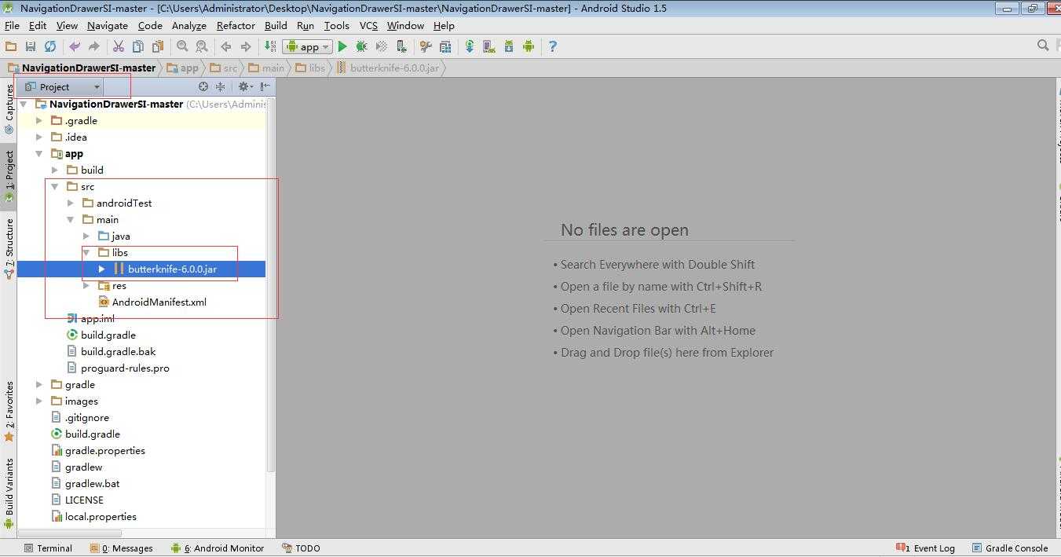Click the Undo arrow icon

75,46
